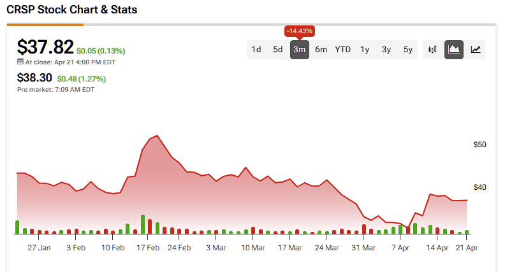Click the tallest green volume bar near 17 Feb
The image size is (505, 272).
click(x=143, y=224)
